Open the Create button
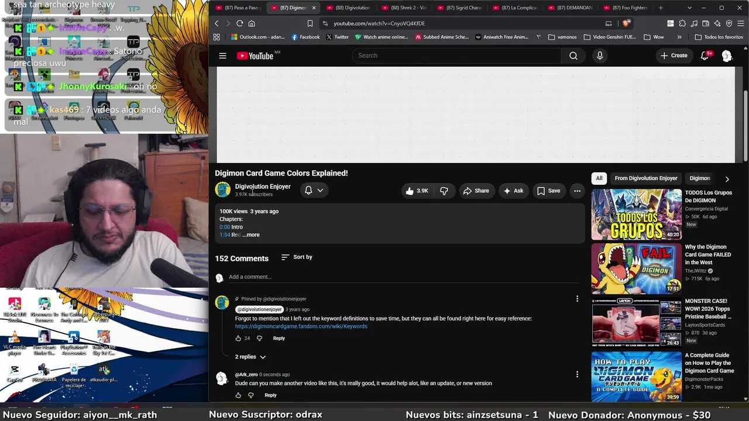749x421 pixels. pyautogui.click(x=674, y=56)
